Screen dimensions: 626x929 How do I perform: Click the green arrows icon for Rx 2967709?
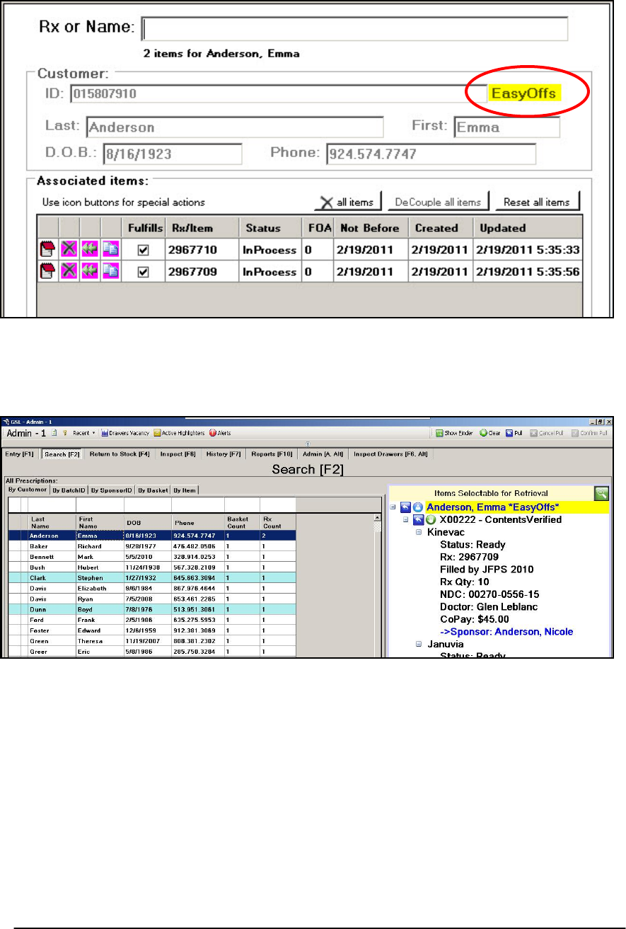[90, 272]
